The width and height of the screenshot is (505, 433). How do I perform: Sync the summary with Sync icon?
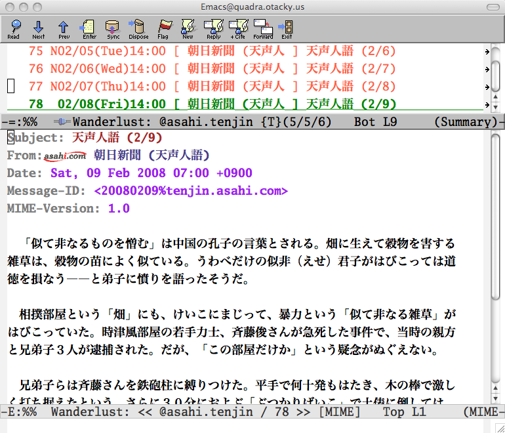pos(113,29)
